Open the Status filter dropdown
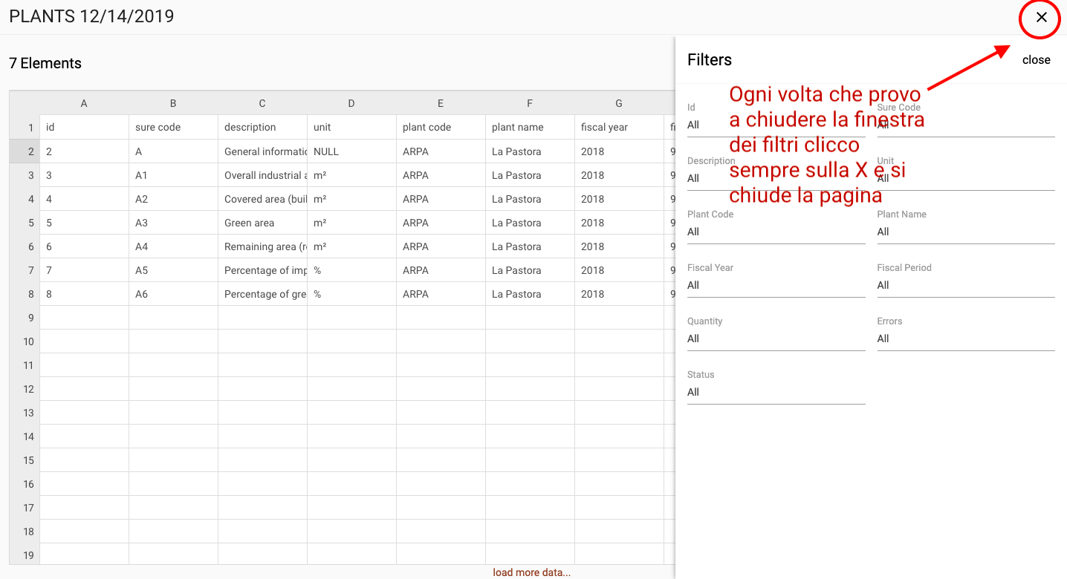Screen dimensions: 1067x579 pyautogui.click(x=776, y=392)
